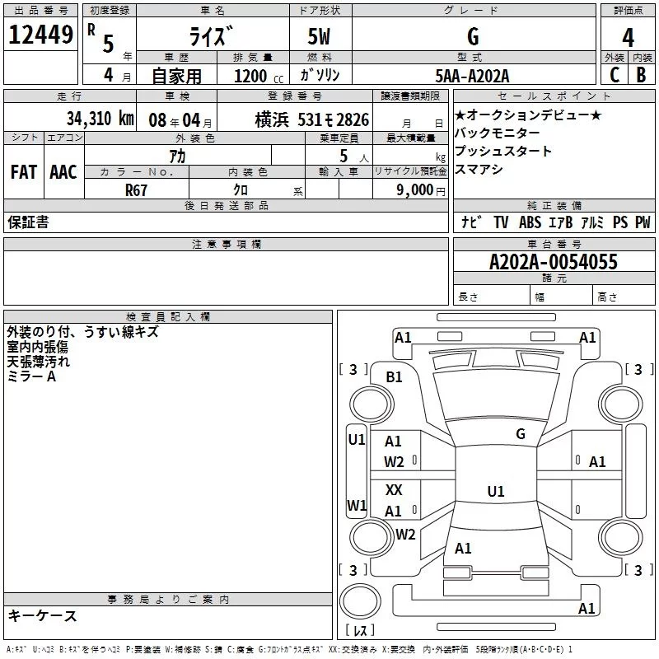Select the 注意事項欄 header

226,244
